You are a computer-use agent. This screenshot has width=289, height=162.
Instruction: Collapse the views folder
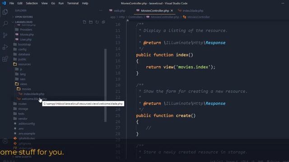pos(23,84)
